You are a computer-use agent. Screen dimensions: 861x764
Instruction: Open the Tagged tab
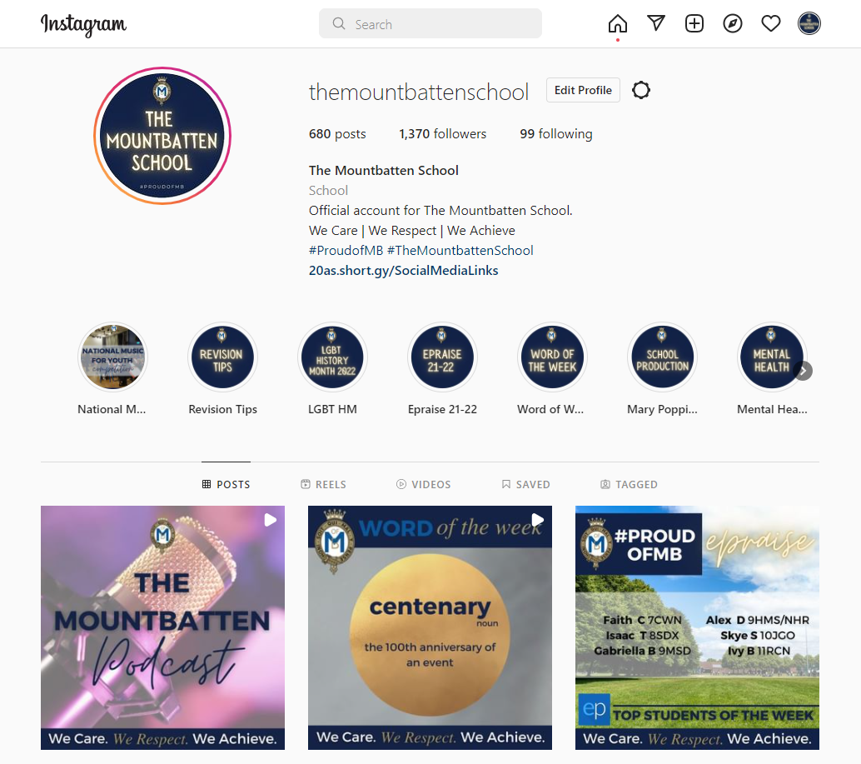click(x=629, y=484)
